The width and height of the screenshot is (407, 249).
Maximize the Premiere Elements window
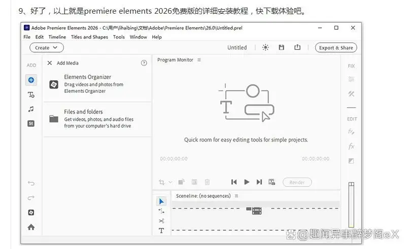tap(336, 28)
